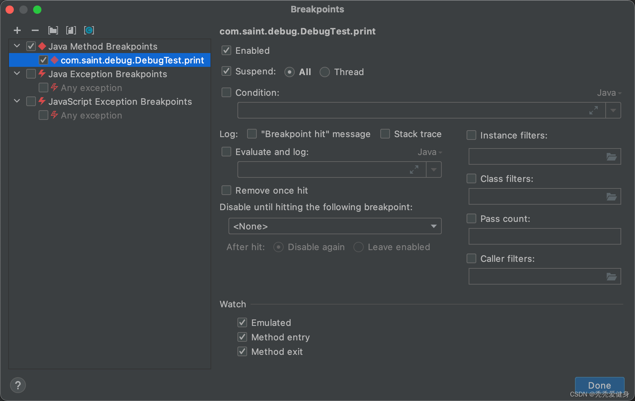The height and width of the screenshot is (401, 635).
Task: Select com.saint.debug.DebugTest.print breakpoint in tree
Action: tap(132, 60)
